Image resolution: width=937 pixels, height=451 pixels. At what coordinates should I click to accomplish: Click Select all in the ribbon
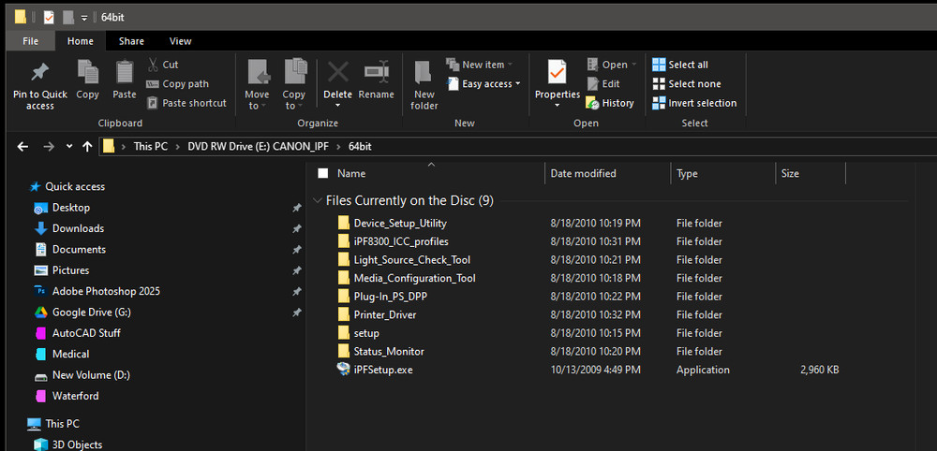[x=688, y=65]
